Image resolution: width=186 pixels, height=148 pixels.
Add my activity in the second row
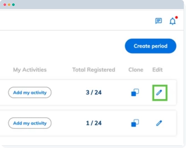(30, 123)
